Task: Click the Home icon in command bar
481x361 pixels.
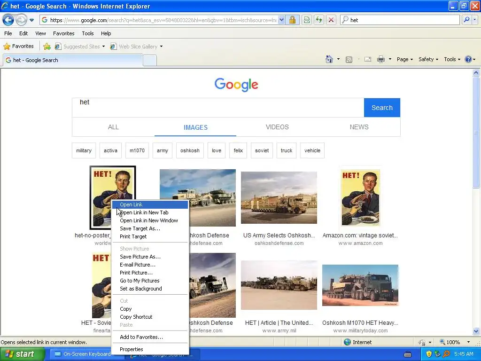Action: 329,59
